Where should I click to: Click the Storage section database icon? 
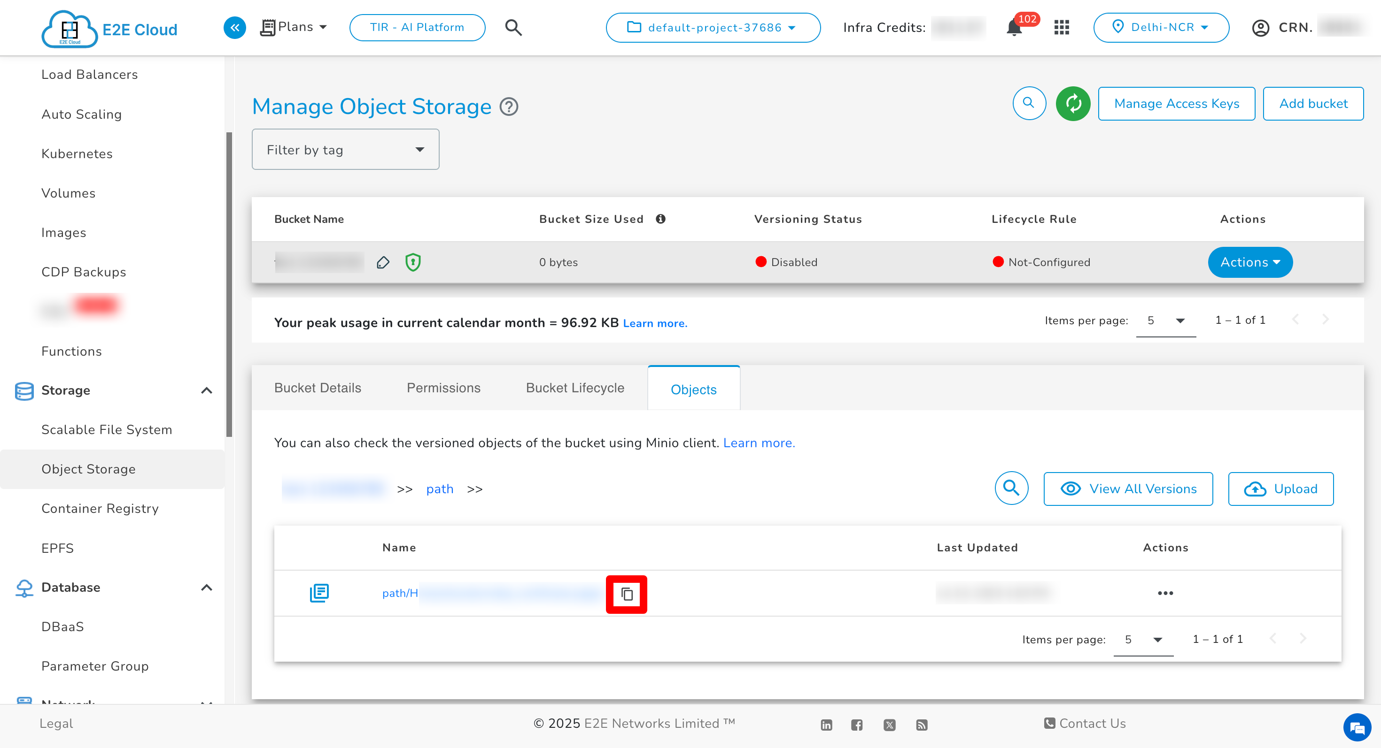pos(24,390)
